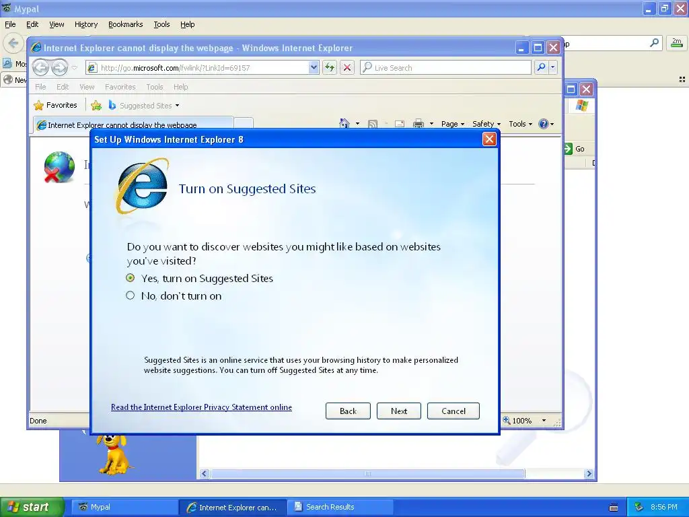Open the Safety dropdown in IE command bar
This screenshot has height=517, width=689.
(486, 124)
